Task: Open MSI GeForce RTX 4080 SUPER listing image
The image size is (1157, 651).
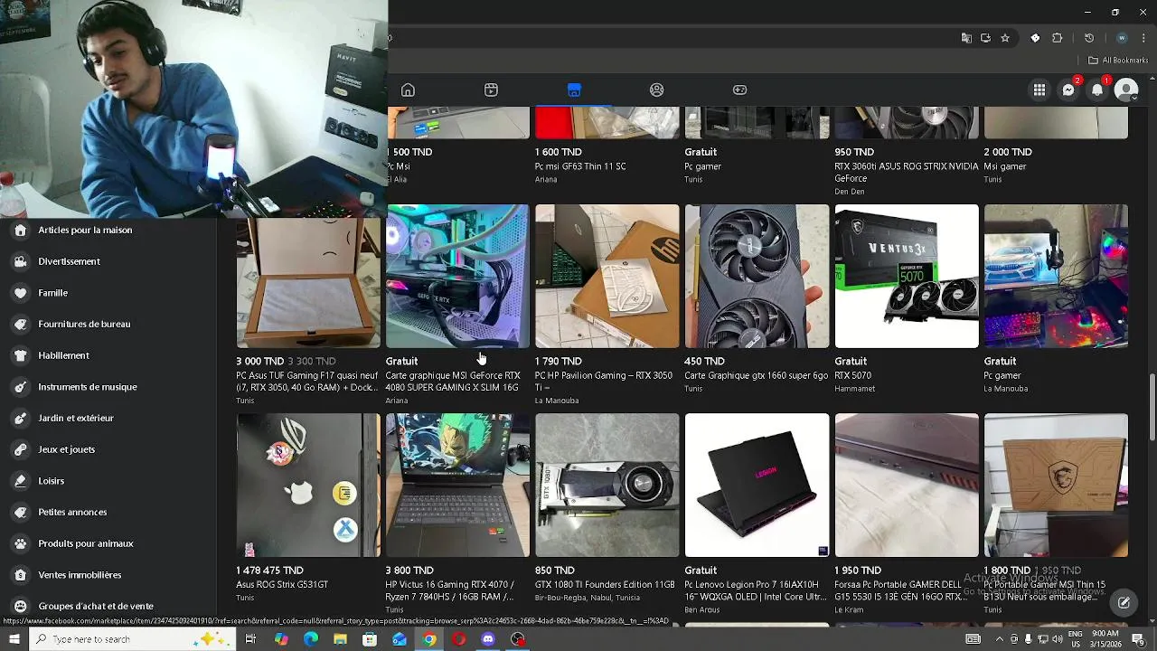Action: [x=457, y=276]
